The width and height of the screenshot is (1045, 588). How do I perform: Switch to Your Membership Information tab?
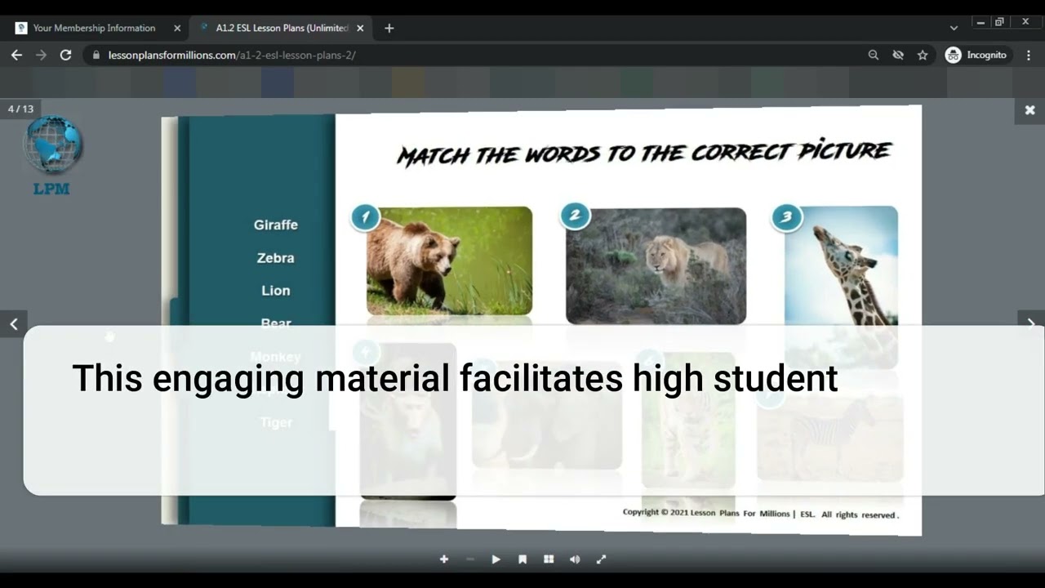[94, 28]
